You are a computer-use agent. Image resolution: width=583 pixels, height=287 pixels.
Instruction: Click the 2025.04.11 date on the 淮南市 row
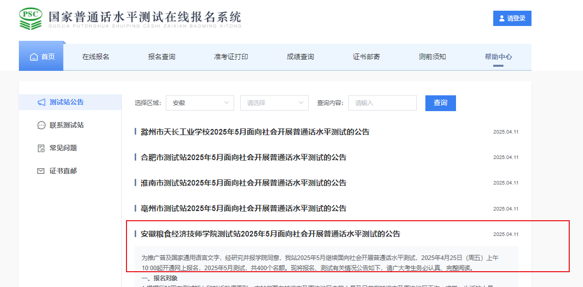(x=505, y=183)
